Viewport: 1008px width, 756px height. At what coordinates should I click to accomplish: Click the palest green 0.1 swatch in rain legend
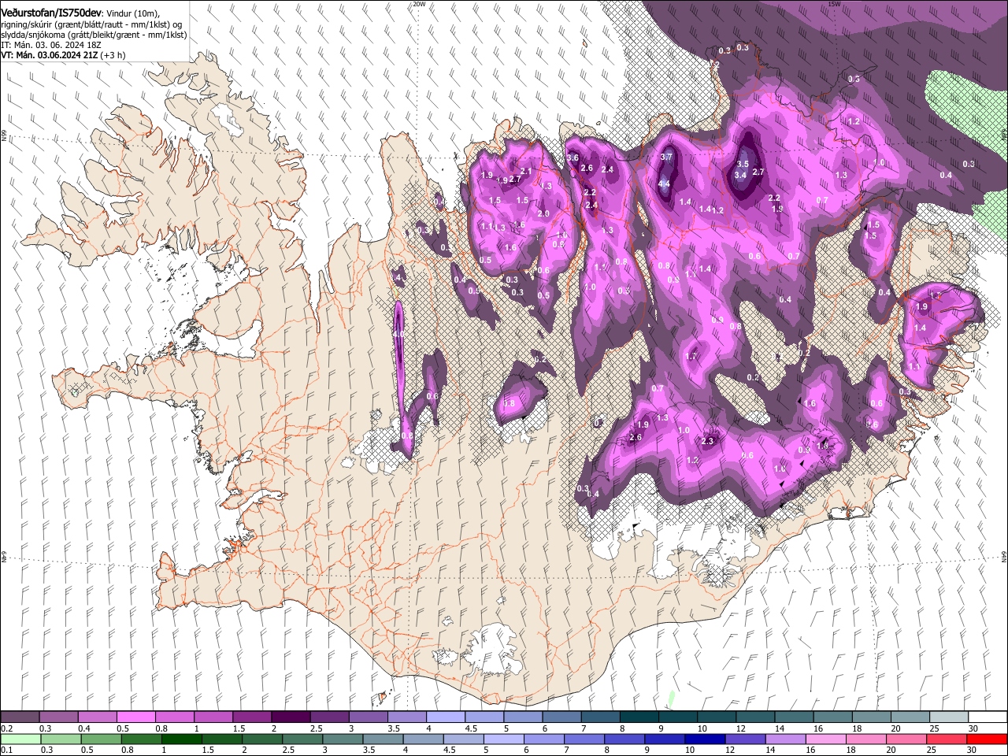20,739
